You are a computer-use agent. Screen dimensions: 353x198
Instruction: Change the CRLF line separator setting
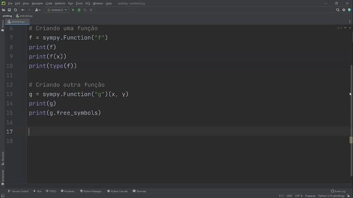coord(289,196)
